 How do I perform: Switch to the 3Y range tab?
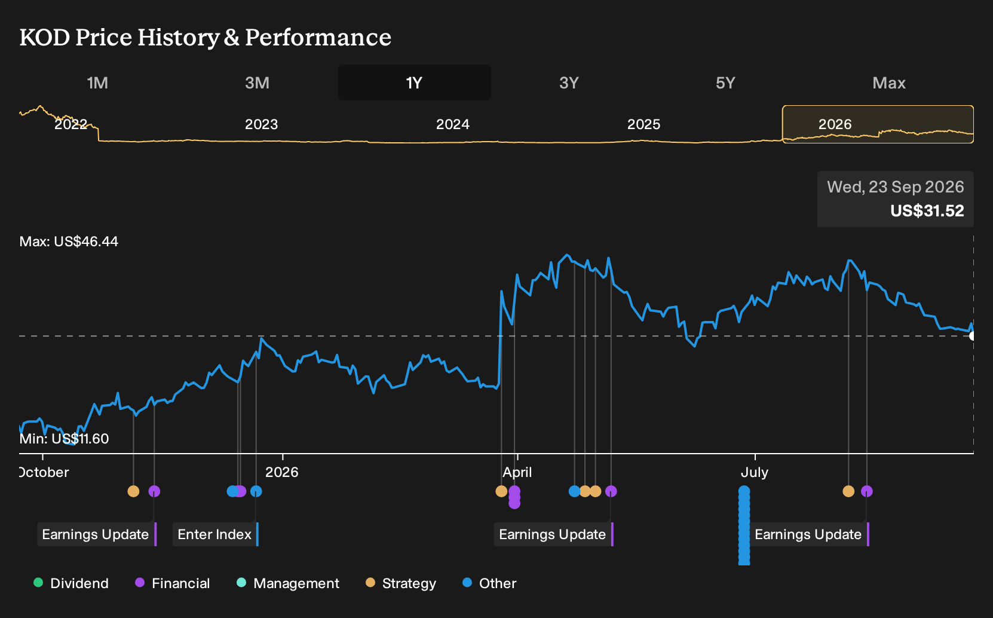pos(569,82)
